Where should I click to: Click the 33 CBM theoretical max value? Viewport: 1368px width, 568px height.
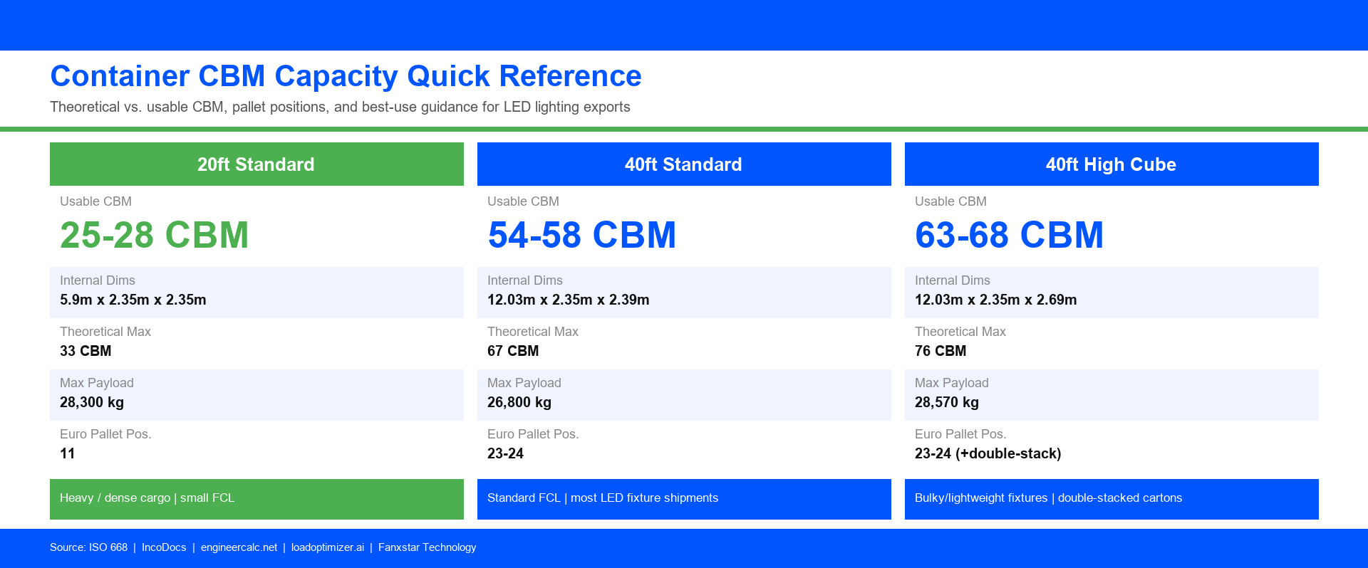point(85,351)
